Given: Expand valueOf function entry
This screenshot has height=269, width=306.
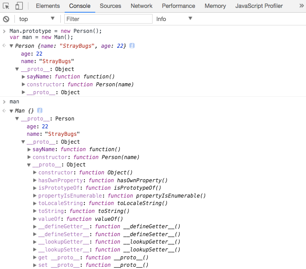Looking at the screenshot, I should click(x=35, y=219).
